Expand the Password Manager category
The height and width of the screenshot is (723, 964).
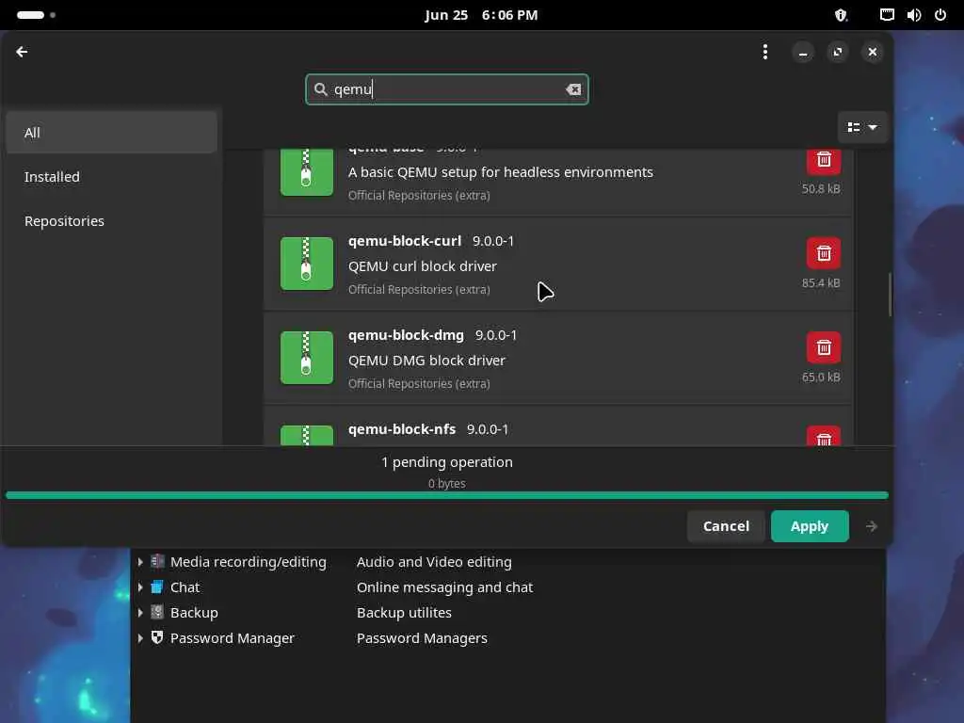(140, 638)
